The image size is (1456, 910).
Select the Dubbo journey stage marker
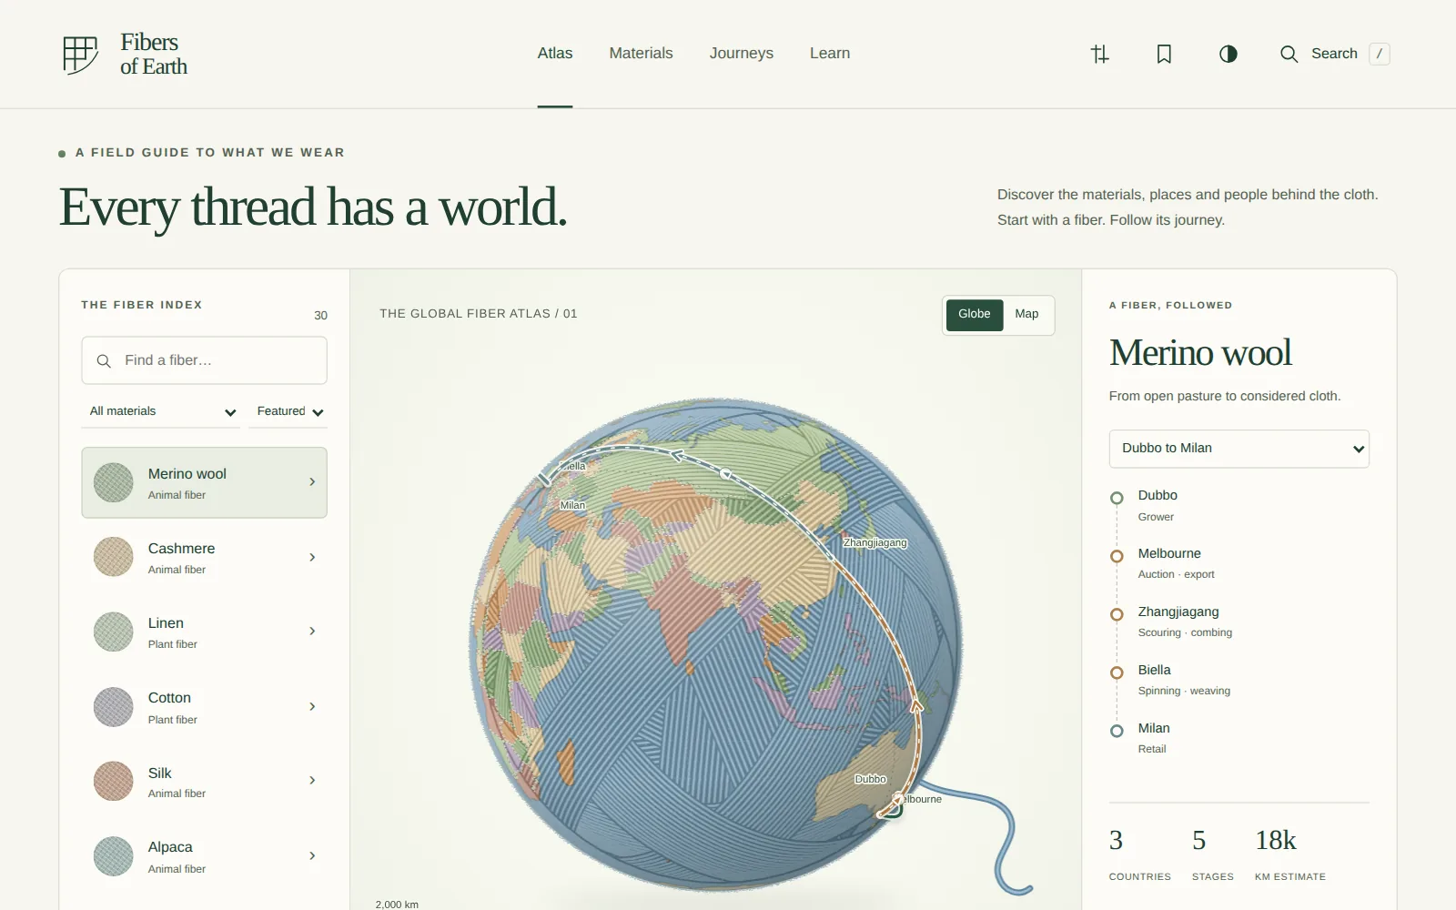click(1117, 498)
